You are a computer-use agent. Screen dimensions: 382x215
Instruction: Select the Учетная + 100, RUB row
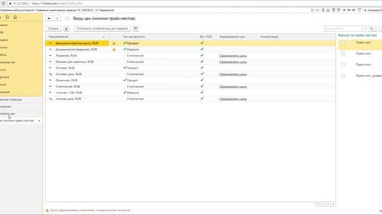190,93
